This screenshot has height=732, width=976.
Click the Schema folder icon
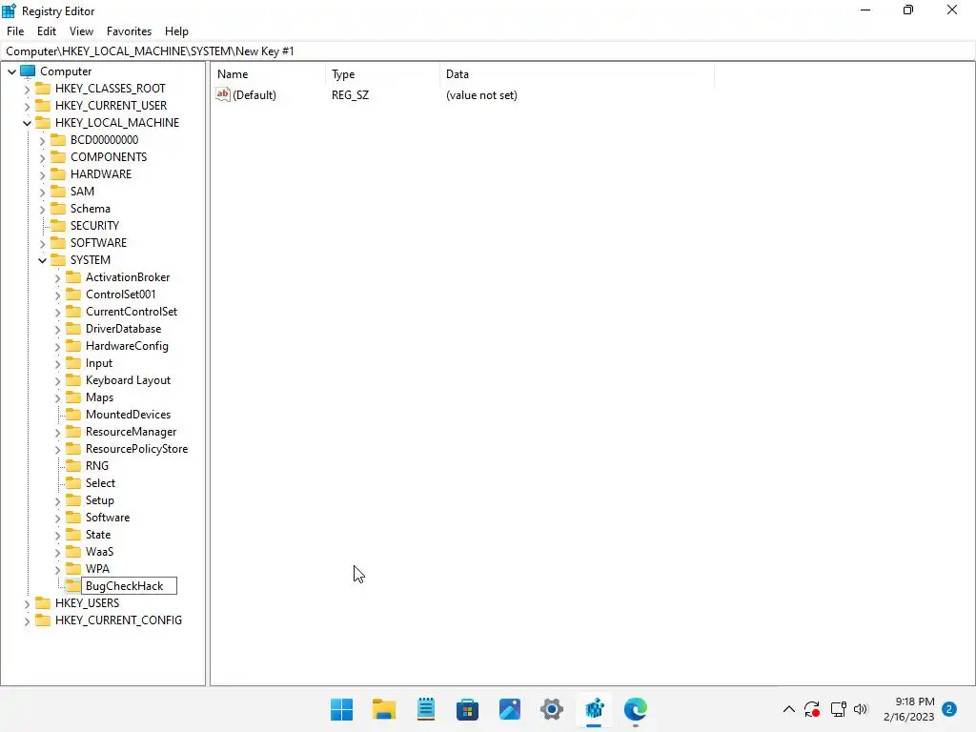pos(58,209)
